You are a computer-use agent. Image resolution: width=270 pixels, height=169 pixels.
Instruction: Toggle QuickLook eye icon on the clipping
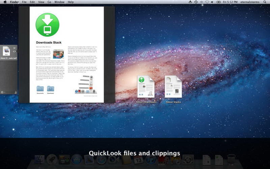click(15, 52)
